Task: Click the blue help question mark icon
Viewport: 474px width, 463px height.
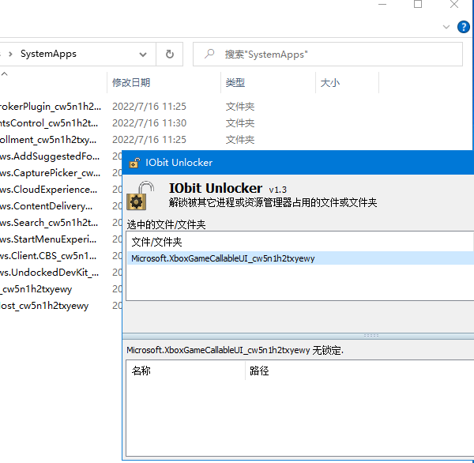Action: pyautogui.click(x=465, y=26)
